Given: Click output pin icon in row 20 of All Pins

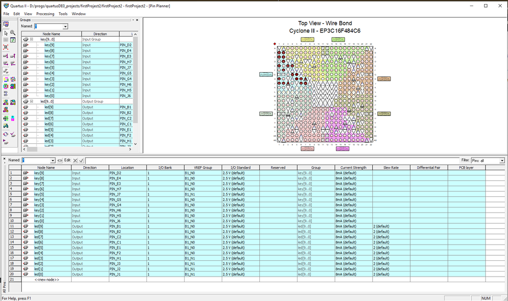Looking at the screenshot, I should click(25, 274).
